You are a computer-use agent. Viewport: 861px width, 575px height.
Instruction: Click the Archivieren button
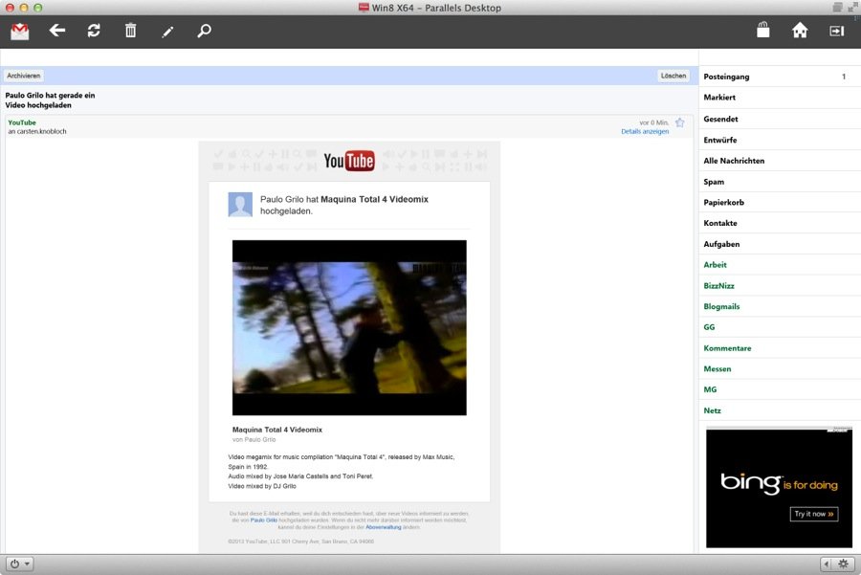24,76
